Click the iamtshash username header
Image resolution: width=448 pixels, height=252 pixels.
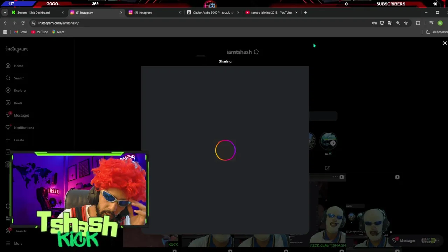(x=239, y=52)
